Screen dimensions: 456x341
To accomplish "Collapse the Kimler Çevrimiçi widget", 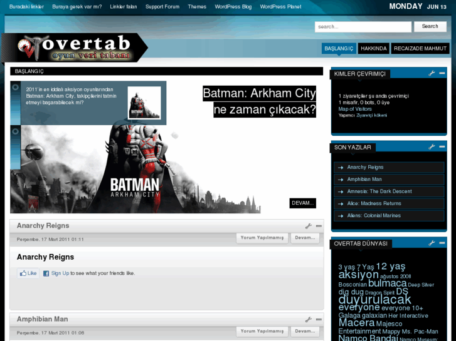I will (x=442, y=73).
